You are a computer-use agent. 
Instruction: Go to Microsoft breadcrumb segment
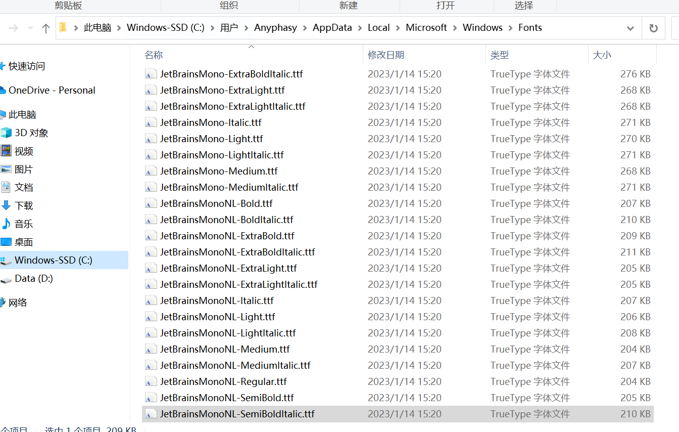click(426, 28)
